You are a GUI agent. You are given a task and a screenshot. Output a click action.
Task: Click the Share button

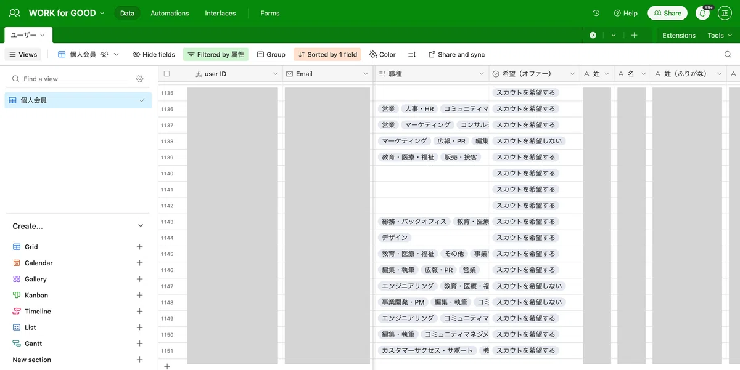[x=667, y=13]
